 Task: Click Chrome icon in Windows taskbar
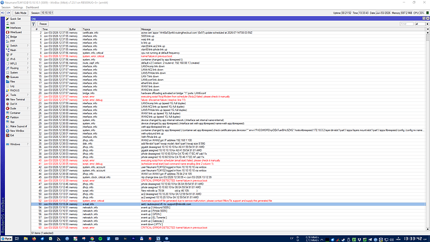(92, 239)
